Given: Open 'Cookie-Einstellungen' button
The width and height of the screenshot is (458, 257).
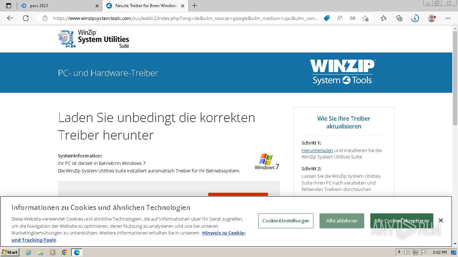Looking at the screenshot, I should click(x=286, y=221).
